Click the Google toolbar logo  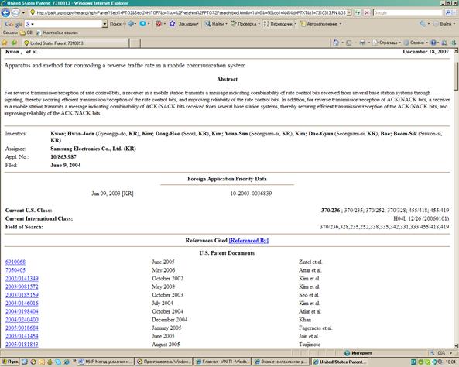point(13,24)
